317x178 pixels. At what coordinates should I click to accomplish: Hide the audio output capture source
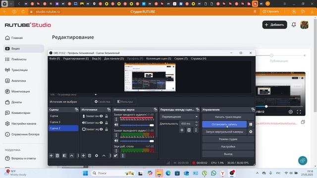[101, 123]
